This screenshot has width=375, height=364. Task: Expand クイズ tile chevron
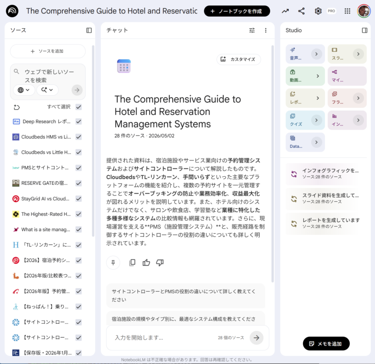pyautogui.click(x=316, y=120)
